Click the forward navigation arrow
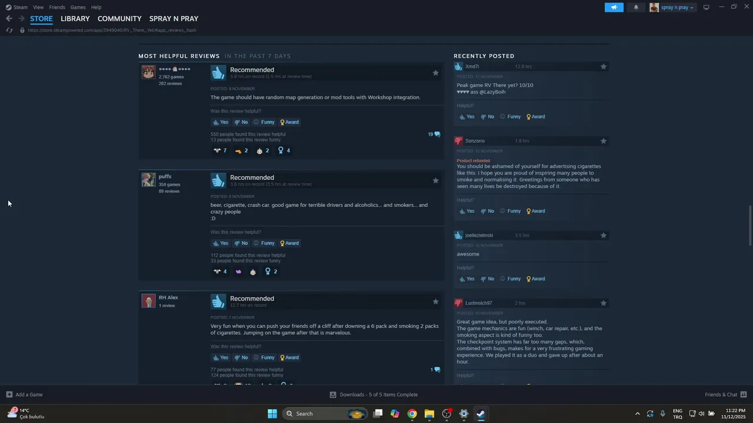This screenshot has width=753, height=423. (21, 19)
